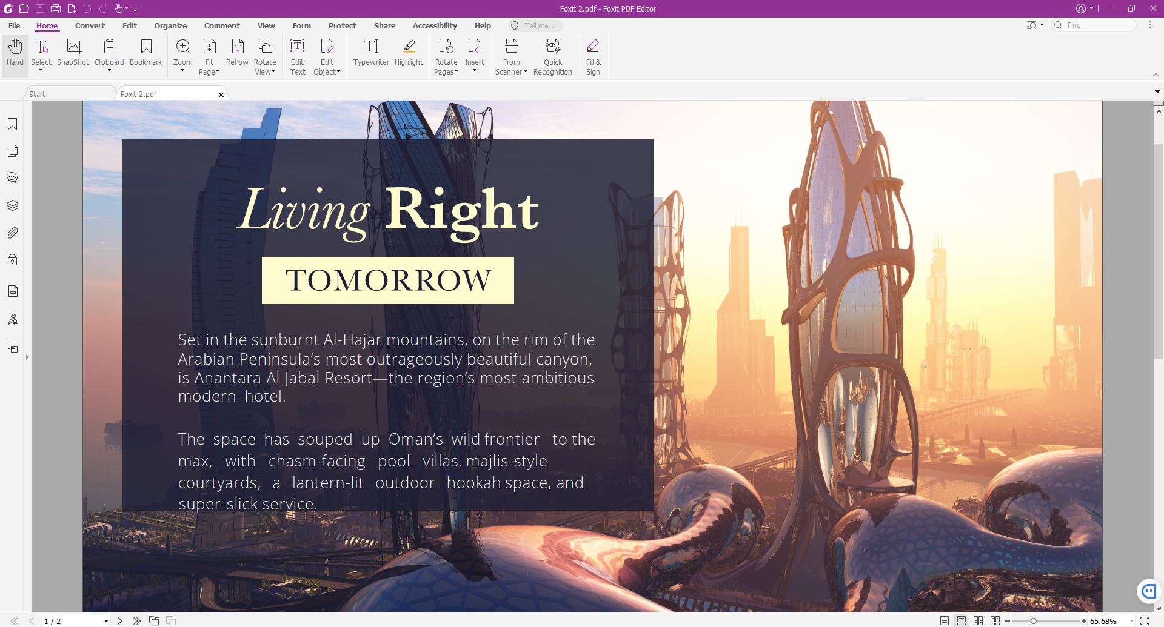Screen dimensions: 1164x627
Task: Select the Highlight tool
Action: [408, 55]
